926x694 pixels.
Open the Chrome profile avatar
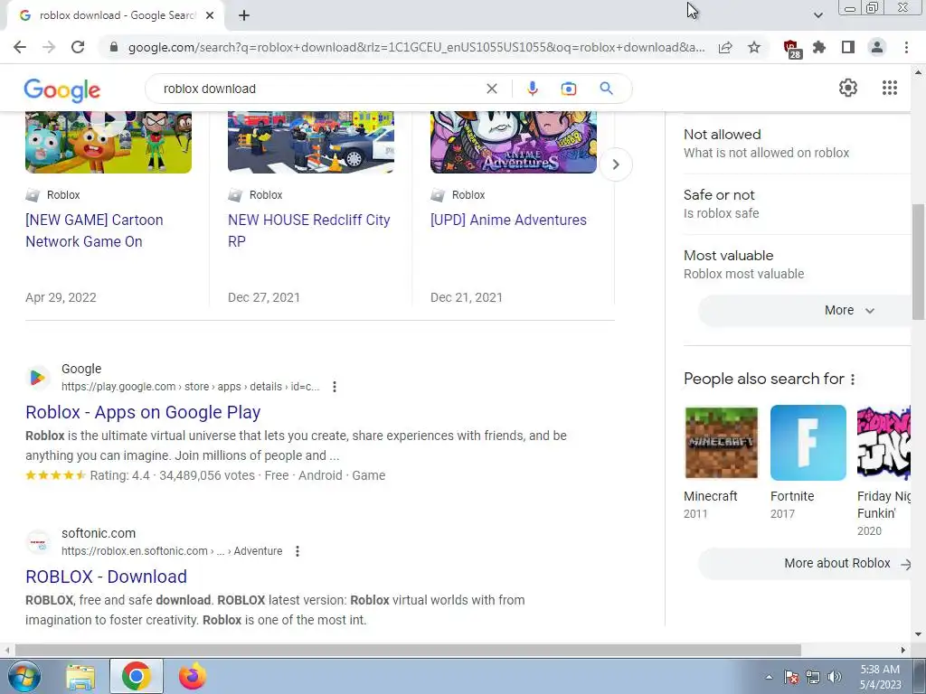pyautogui.click(x=877, y=47)
